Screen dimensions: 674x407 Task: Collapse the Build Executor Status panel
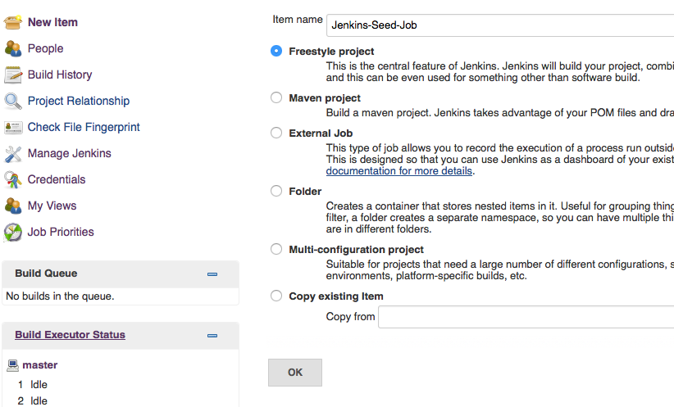tap(212, 335)
